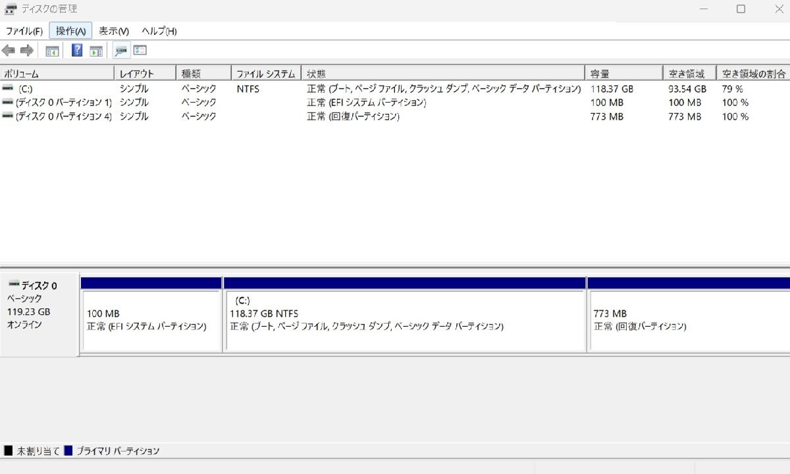Open the ファイル(F) menu
This screenshot has height=474, width=790.
[24, 31]
